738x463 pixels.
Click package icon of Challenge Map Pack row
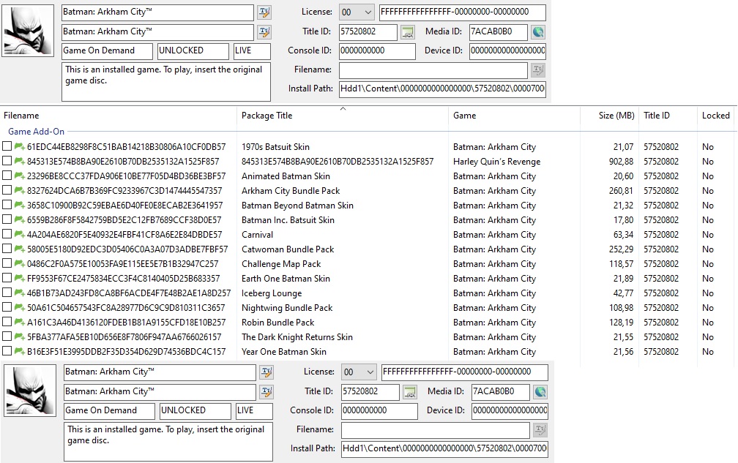tap(19, 263)
